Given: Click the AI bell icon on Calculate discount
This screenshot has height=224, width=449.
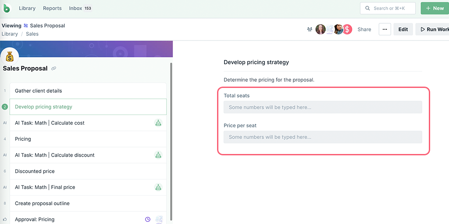Looking at the screenshot, I should coord(158,155).
